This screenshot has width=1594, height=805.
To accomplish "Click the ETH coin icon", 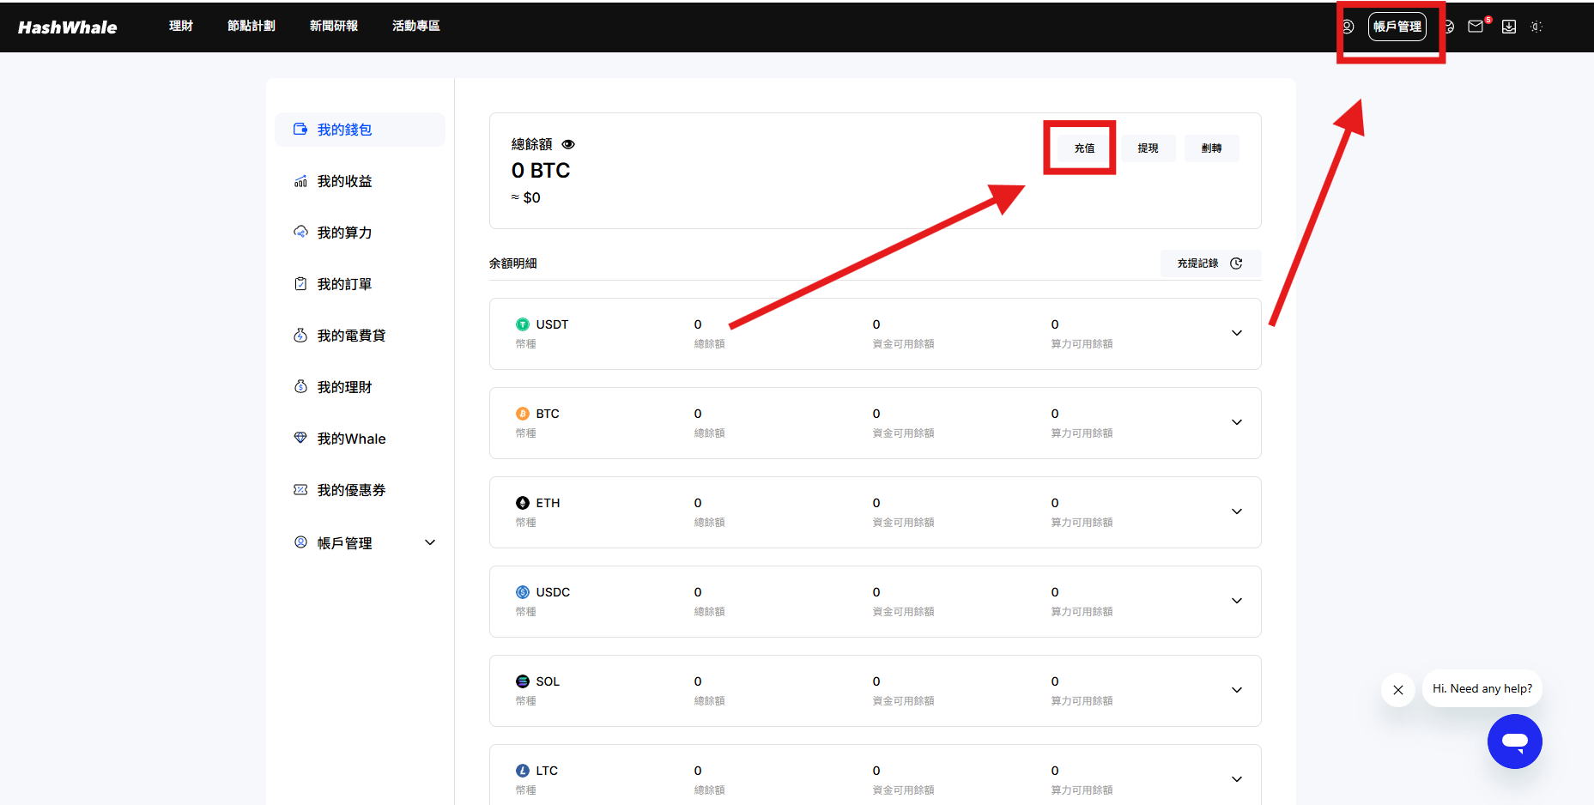I will click(523, 503).
